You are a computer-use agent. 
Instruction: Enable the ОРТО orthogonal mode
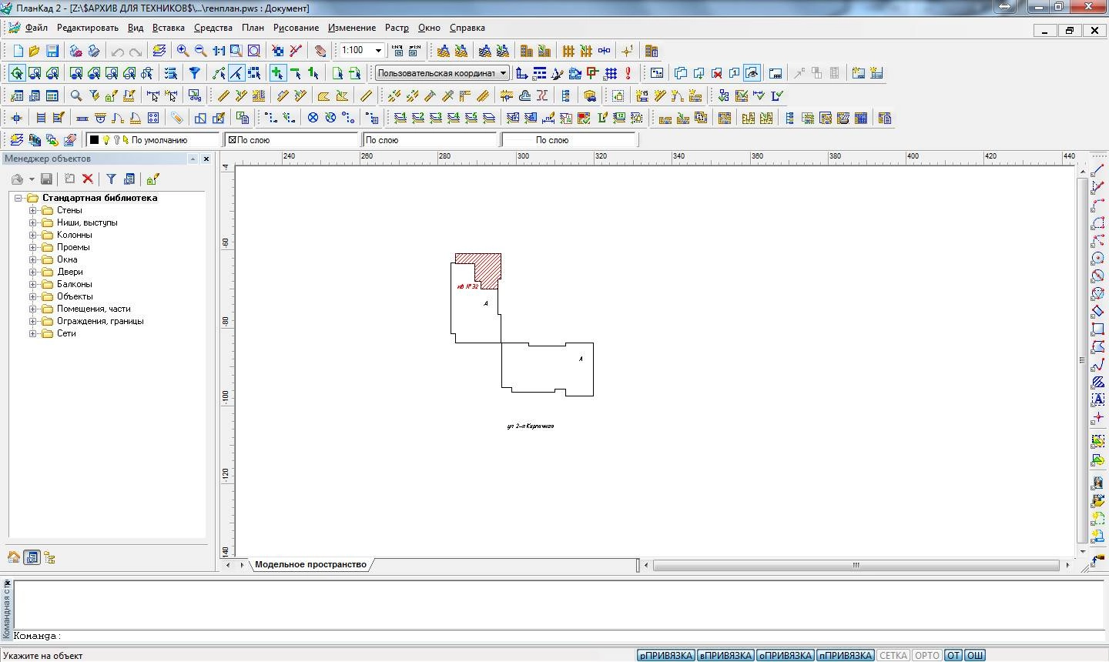click(x=927, y=655)
